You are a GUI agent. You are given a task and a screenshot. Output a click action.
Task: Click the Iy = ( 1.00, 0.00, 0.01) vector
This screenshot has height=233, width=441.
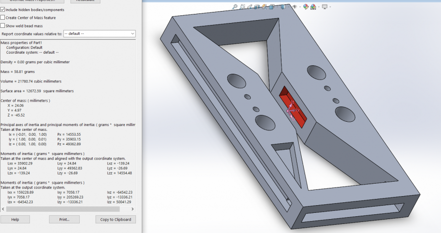point(27,139)
